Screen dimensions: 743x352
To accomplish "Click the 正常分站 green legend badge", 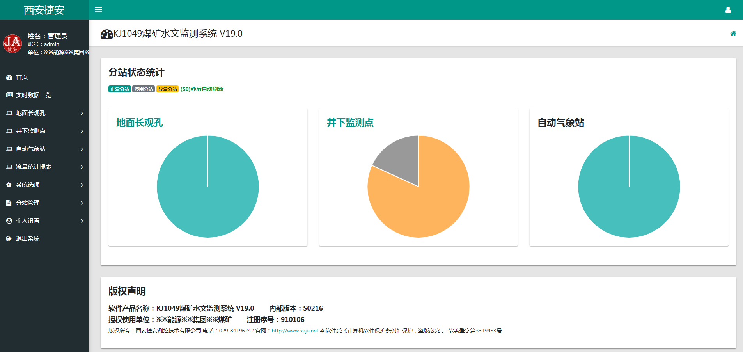I will point(120,89).
